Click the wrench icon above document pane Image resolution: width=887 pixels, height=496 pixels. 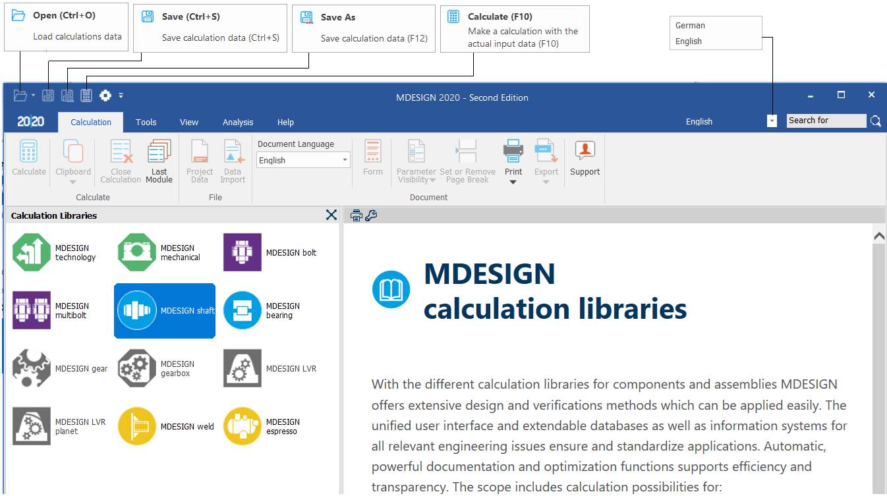(x=371, y=215)
